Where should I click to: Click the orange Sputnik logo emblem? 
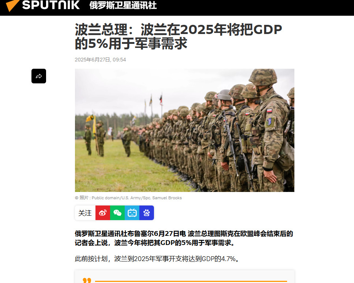coord(12,5)
